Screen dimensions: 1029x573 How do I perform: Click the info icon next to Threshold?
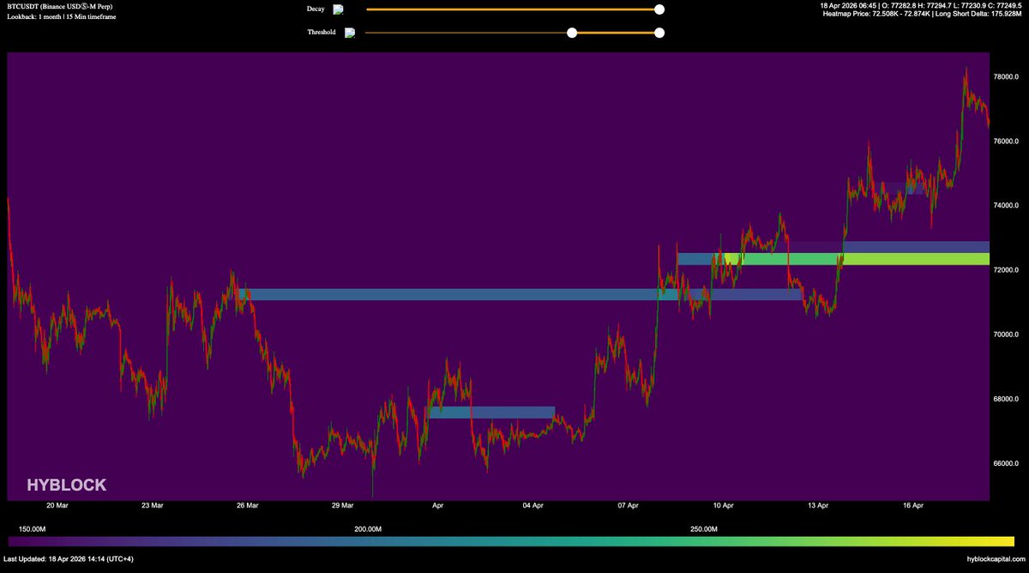(350, 33)
